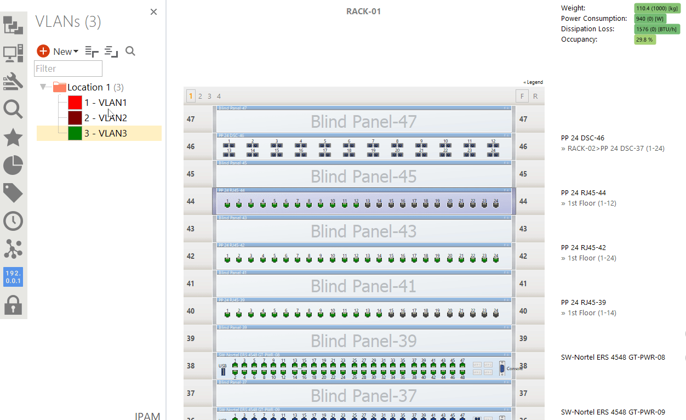Select 2 - VLAN2 in tree
Screen dimensions: 686x420
[x=105, y=118]
